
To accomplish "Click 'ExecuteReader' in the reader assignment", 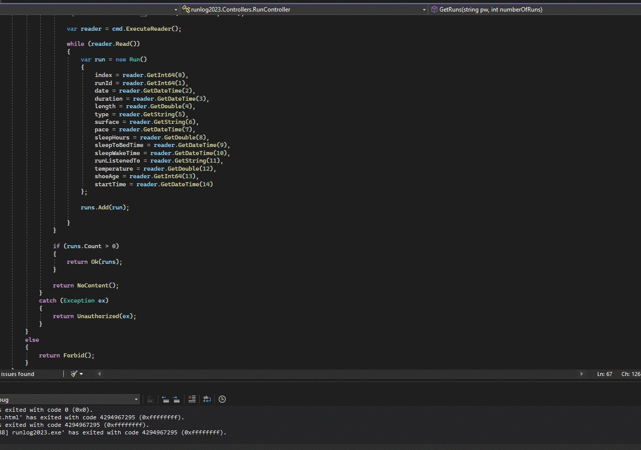I will click(x=148, y=29).
